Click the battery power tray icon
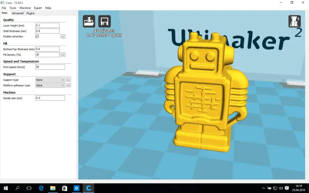Screen dimensions: 309x193 [x=269, y=188]
